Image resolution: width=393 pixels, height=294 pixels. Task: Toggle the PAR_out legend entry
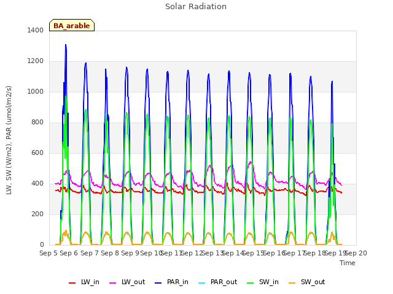217,282
